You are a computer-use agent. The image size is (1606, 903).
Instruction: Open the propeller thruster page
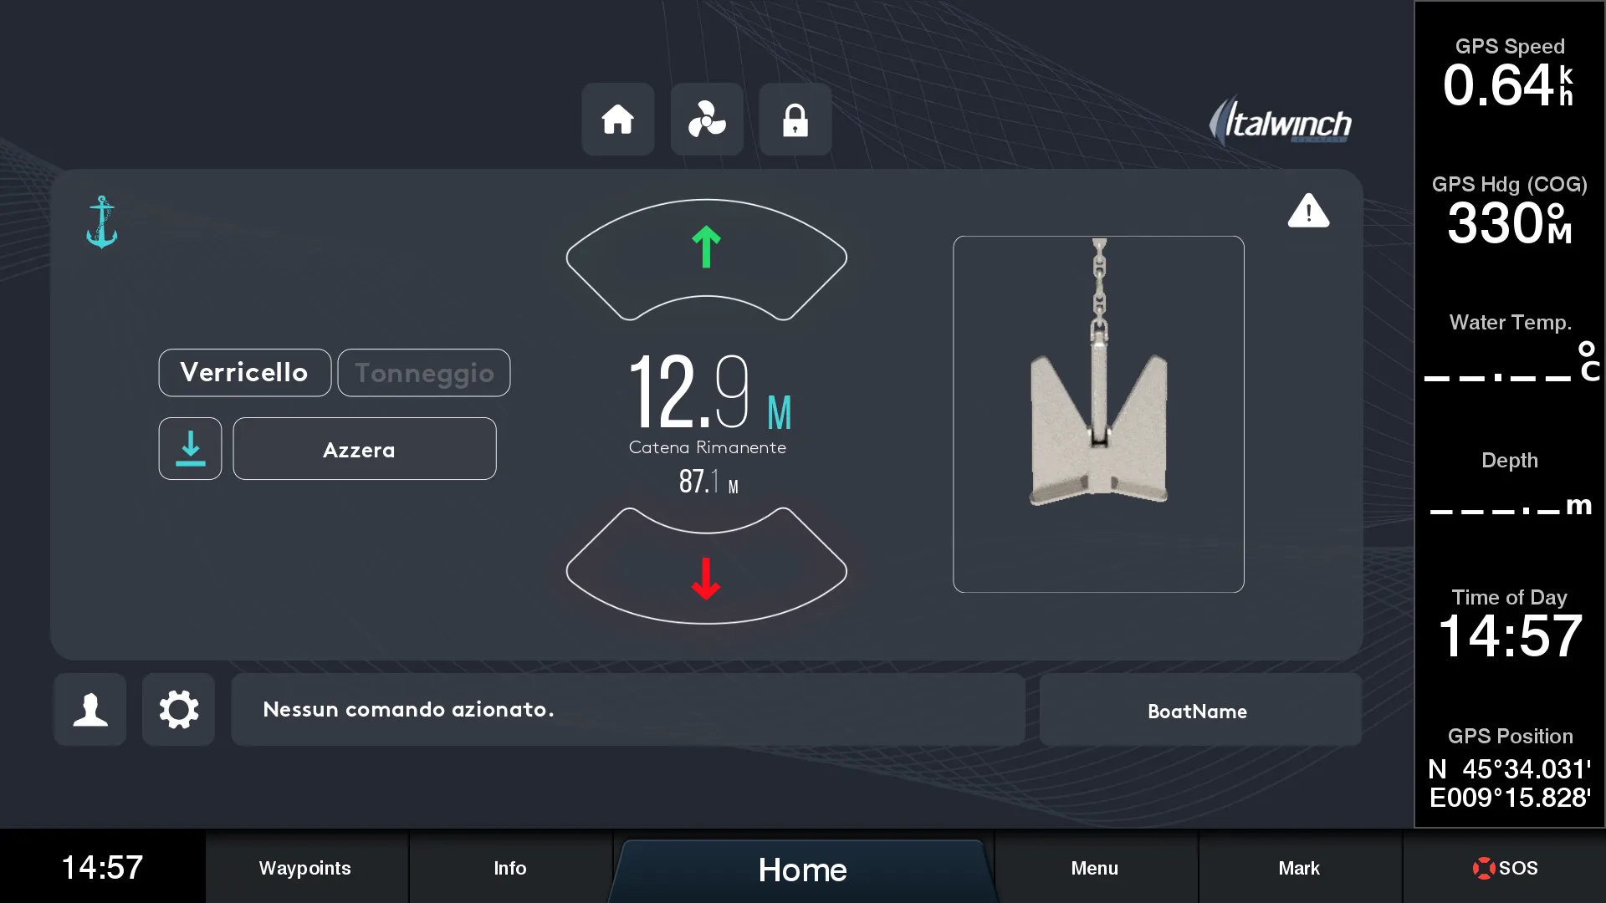707,120
